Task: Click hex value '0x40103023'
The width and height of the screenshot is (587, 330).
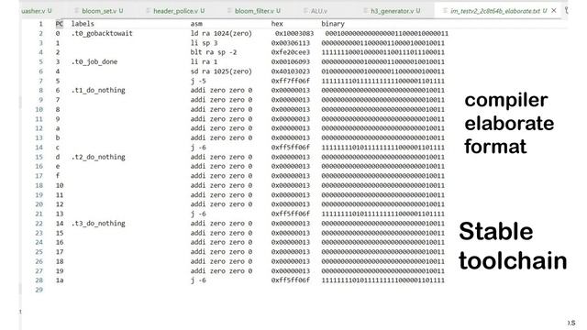Action: pyautogui.click(x=291, y=71)
